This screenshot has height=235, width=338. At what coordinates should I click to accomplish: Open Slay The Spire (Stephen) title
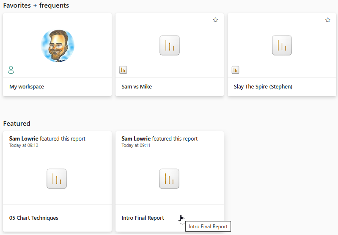[263, 87]
